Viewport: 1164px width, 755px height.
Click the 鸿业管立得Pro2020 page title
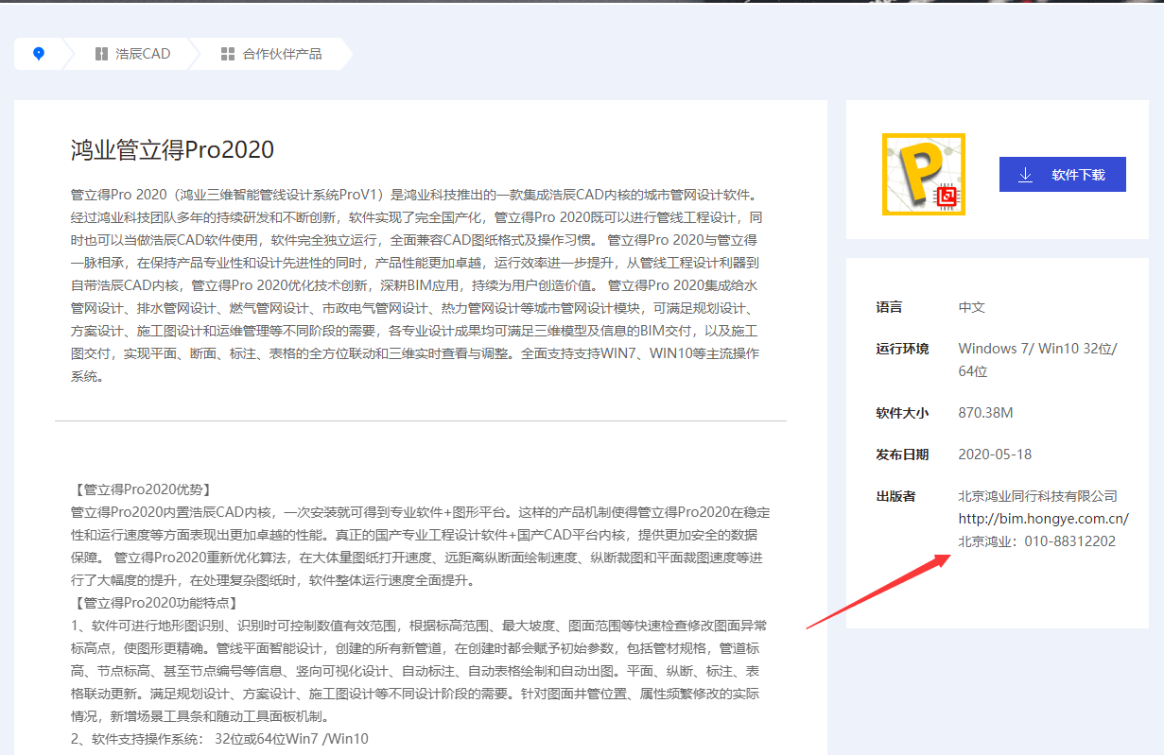172,149
